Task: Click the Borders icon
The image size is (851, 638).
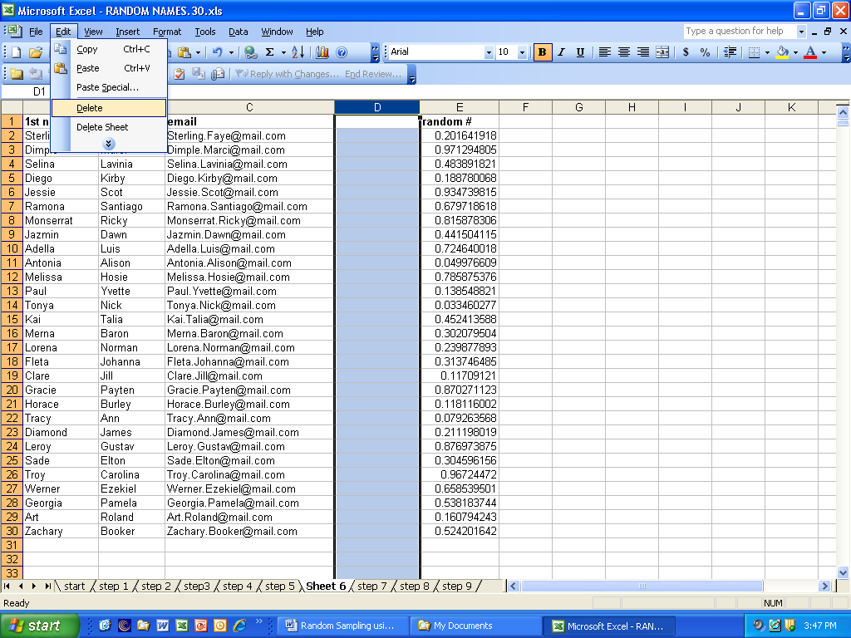Action: (x=754, y=52)
